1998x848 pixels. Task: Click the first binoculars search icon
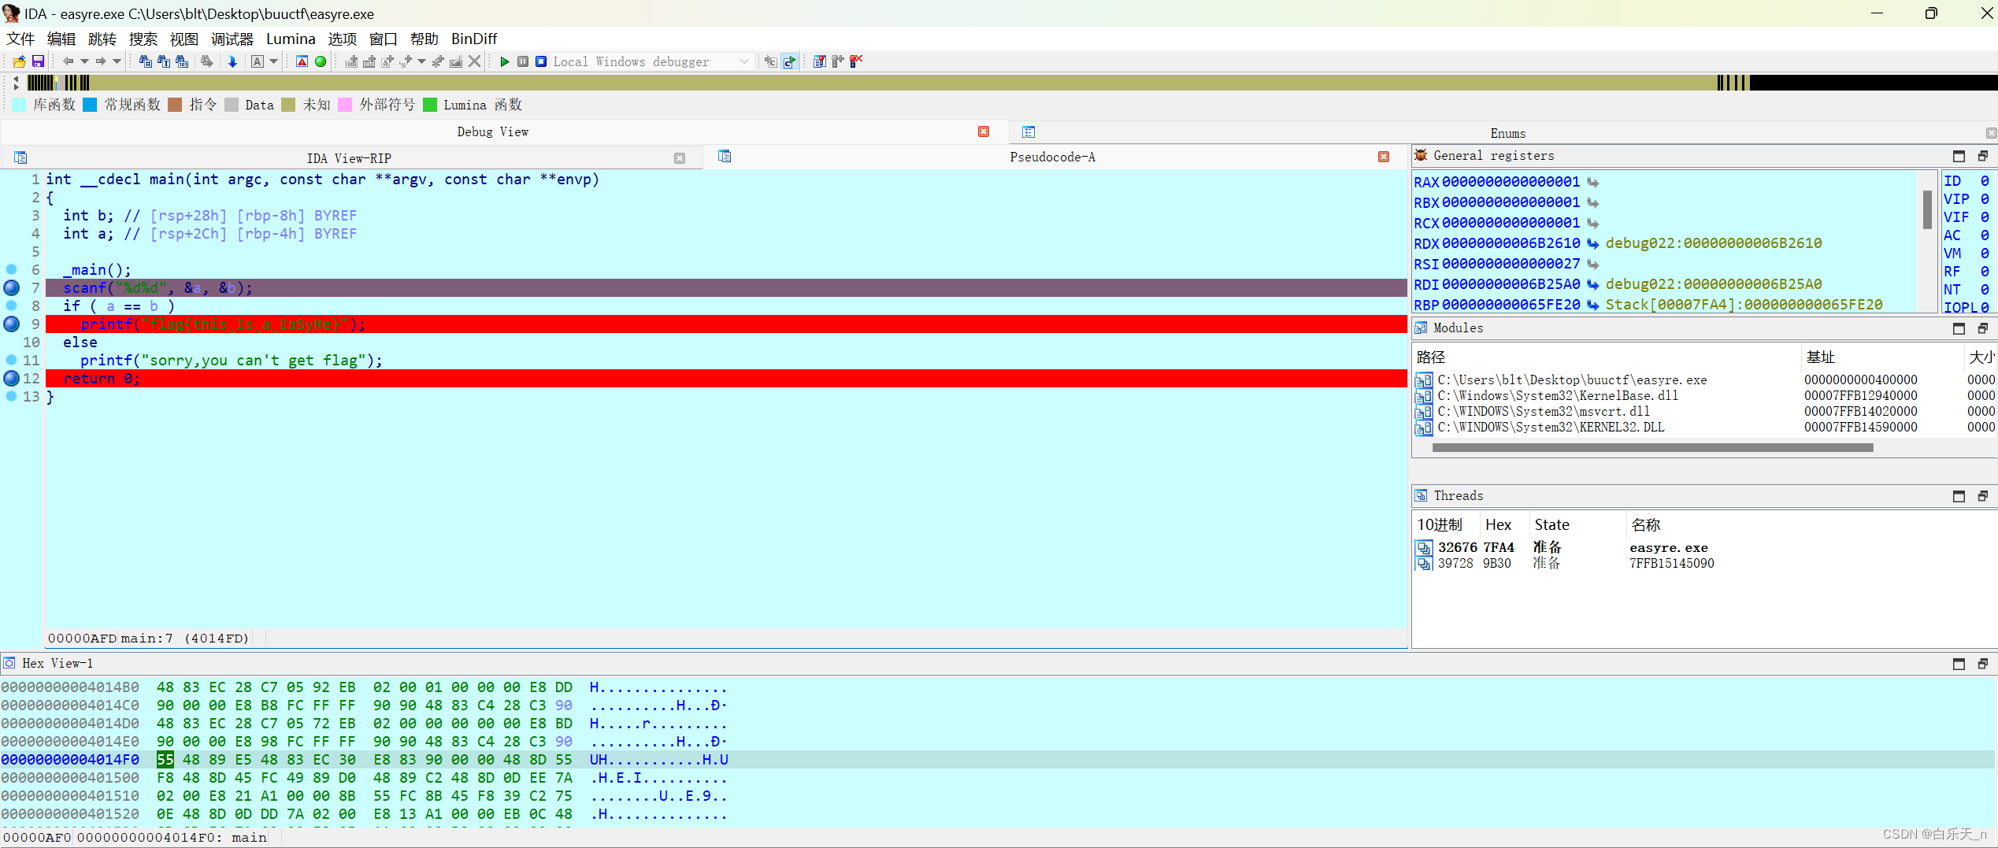pos(145,61)
